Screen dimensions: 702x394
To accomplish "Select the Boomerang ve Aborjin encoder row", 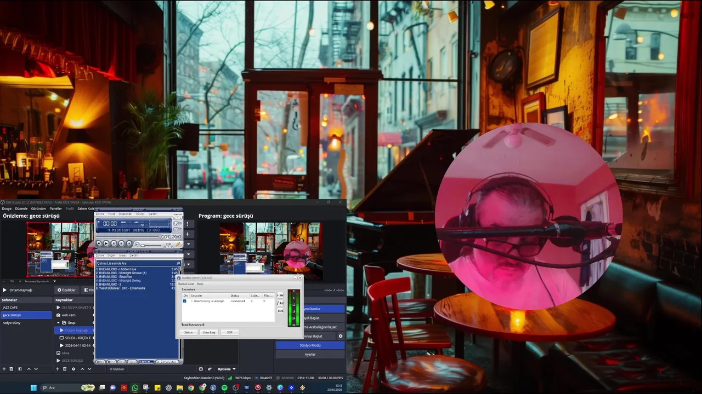I will pos(228,301).
